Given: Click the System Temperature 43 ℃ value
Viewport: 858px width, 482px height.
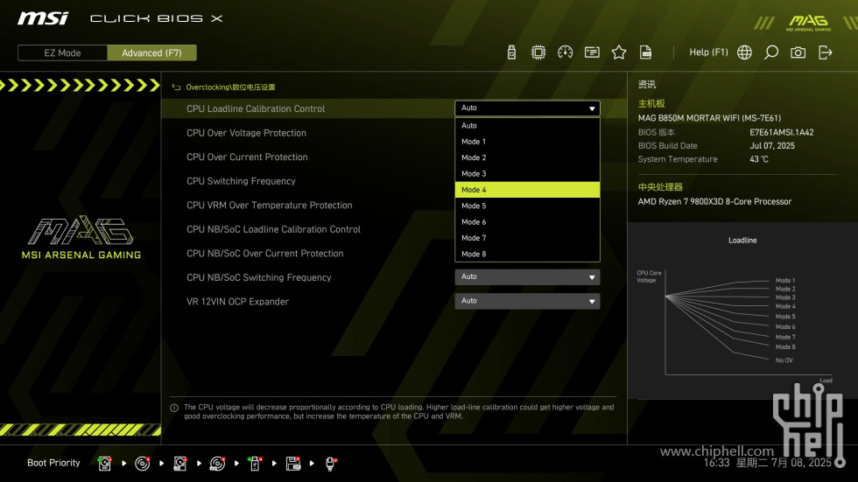Looking at the screenshot, I should (759, 159).
